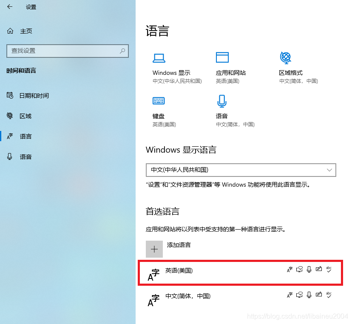Open the 应用和网站 link

231,73
